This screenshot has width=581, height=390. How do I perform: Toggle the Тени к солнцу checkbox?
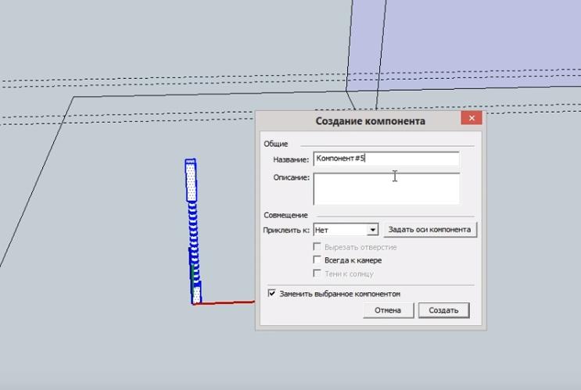[317, 274]
